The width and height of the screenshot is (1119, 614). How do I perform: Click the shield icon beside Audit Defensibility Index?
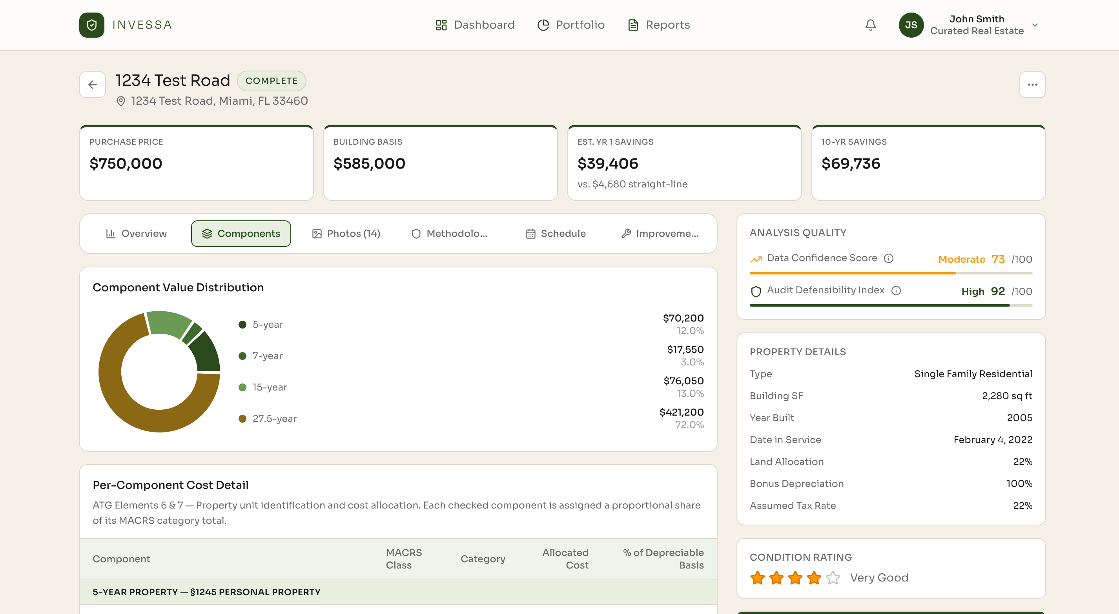click(756, 291)
